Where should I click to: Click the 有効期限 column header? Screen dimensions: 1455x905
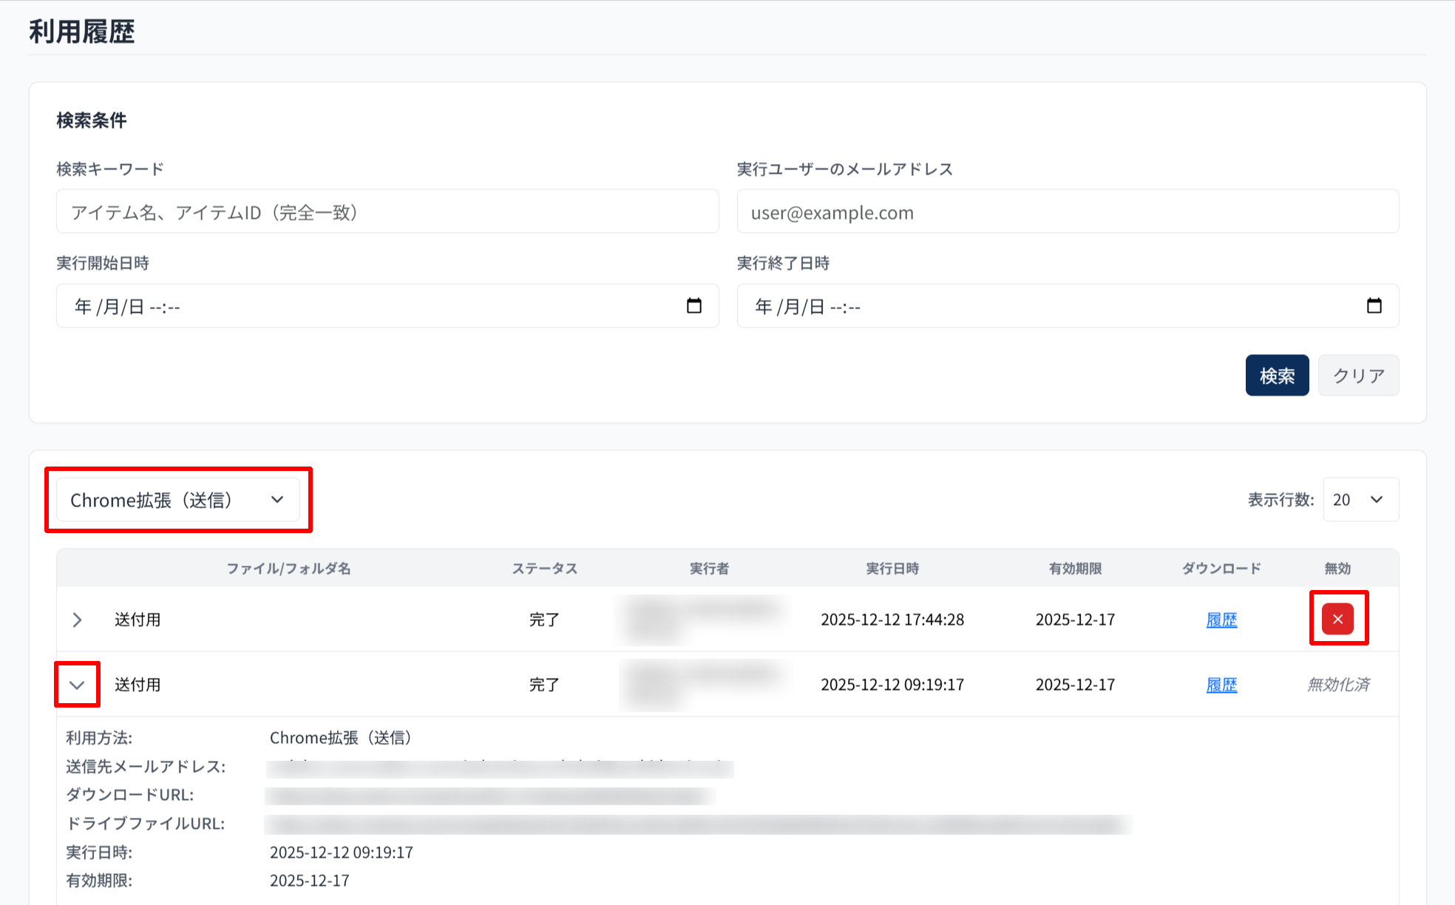point(1075,569)
